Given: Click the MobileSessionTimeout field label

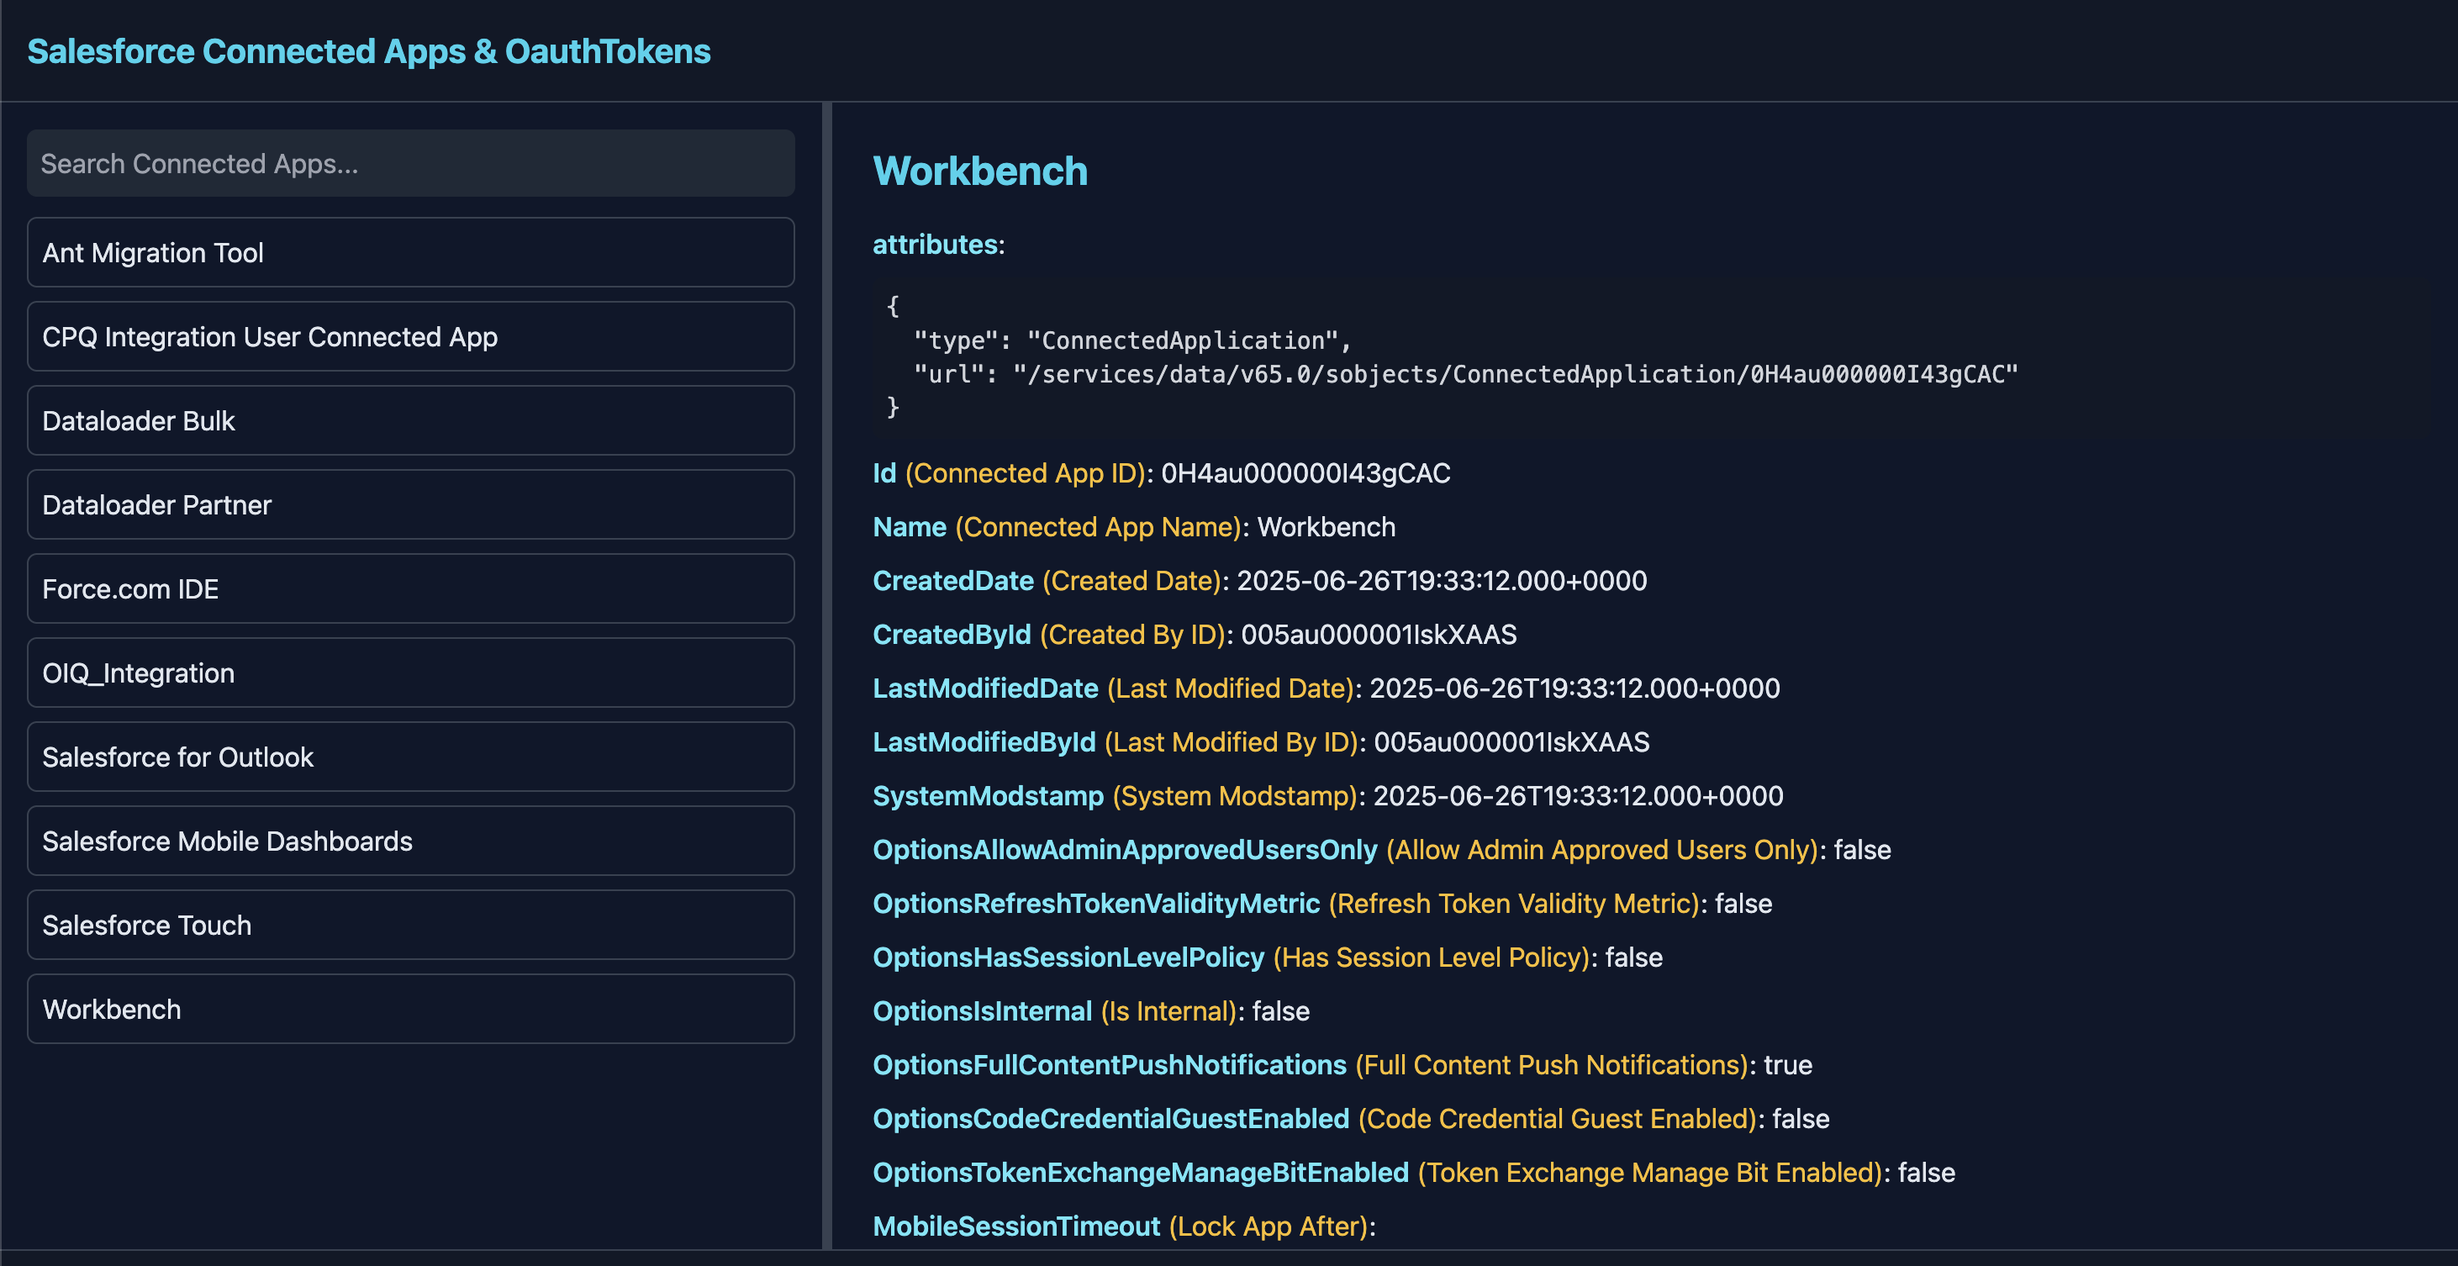Looking at the screenshot, I should click(x=1016, y=1226).
